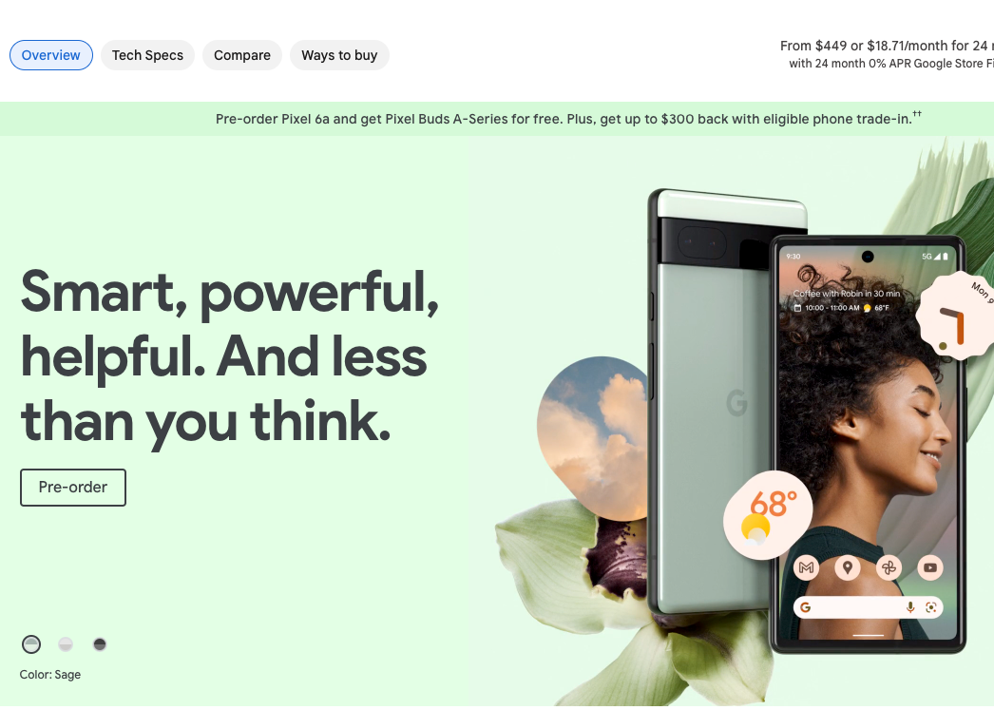Click the 68° weather widget bubble
994x710 pixels.
pyautogui.click(x=768, y=515)
